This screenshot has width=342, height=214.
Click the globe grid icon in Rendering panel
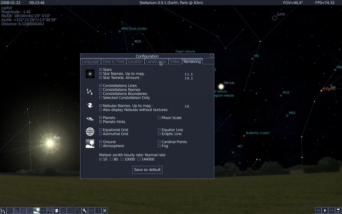coord(90,132)
